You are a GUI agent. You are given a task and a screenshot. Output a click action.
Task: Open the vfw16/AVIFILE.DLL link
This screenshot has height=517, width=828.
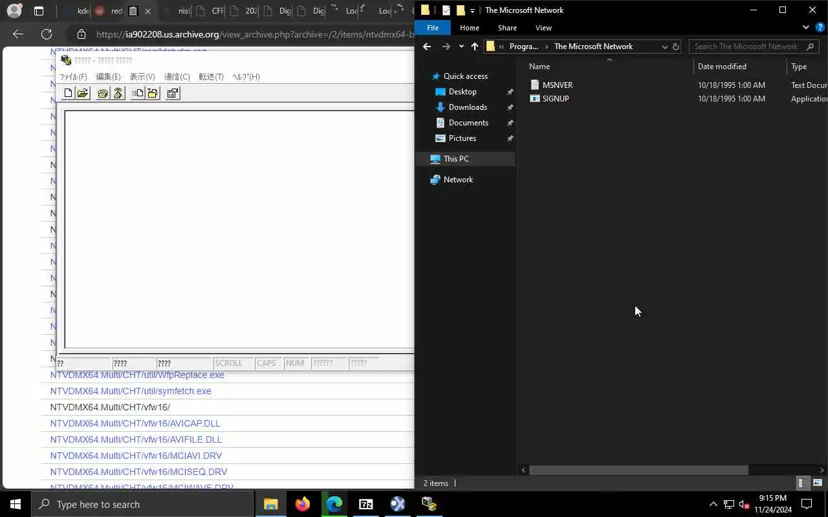[136, 439]
